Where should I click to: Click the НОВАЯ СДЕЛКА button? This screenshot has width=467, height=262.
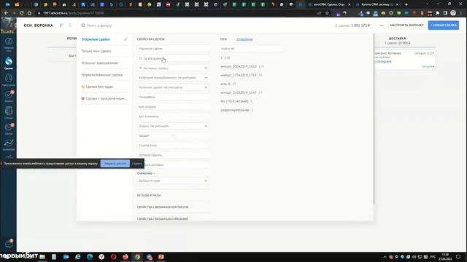coord(444,25)
